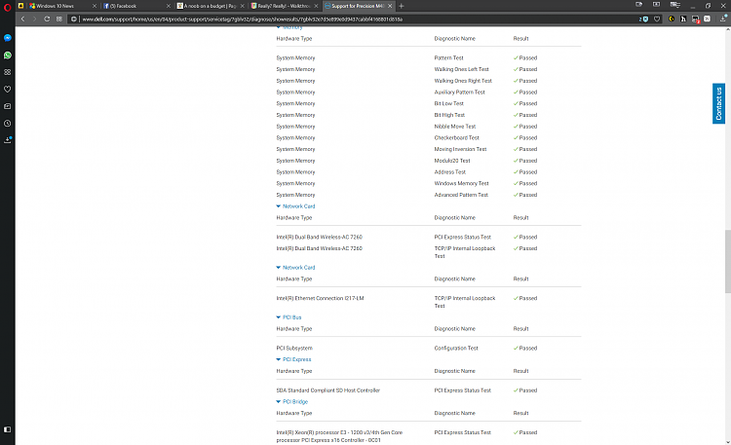Collapse the PCI Bus section
This screenshot has width=731, height=445.
289,317
